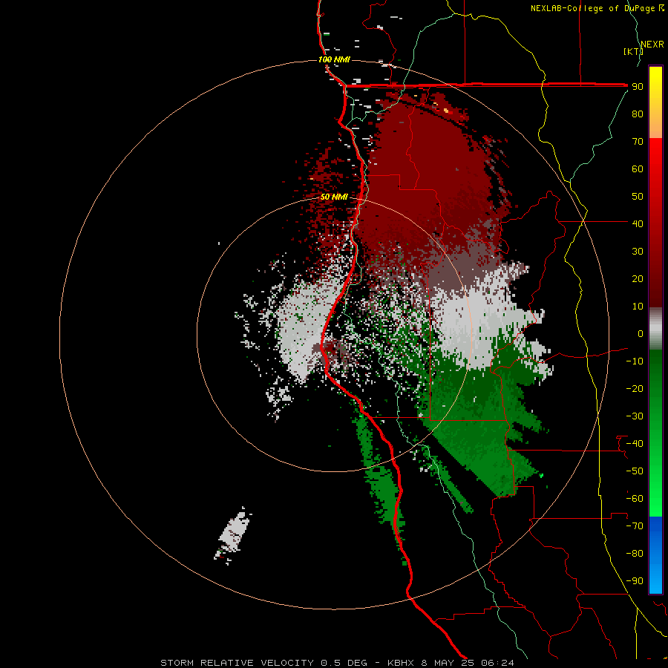The height and width of the screenshot is (668, 668).
Task: Click the "30" value on velocity scale
Action: (638, 252)
